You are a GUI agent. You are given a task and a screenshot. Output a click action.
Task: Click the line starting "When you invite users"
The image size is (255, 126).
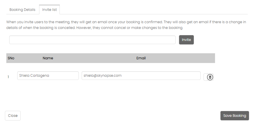coord(126,22)
